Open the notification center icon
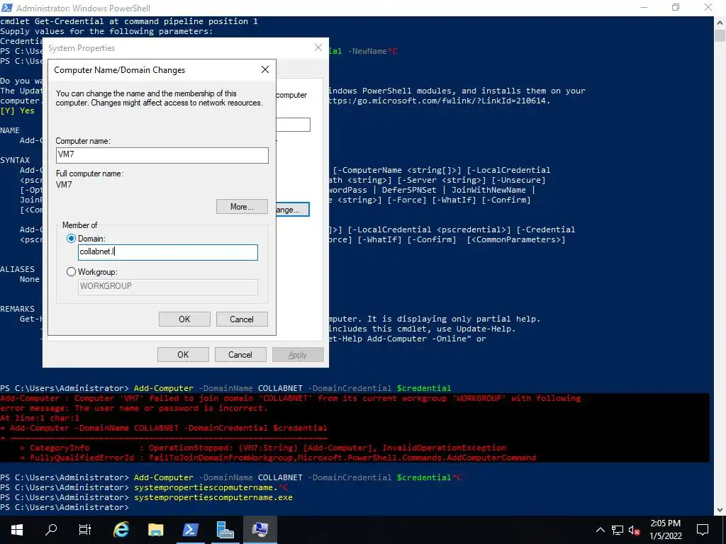Screen dimensions: 726x544 pyautogui.click(x=703, y=530)
